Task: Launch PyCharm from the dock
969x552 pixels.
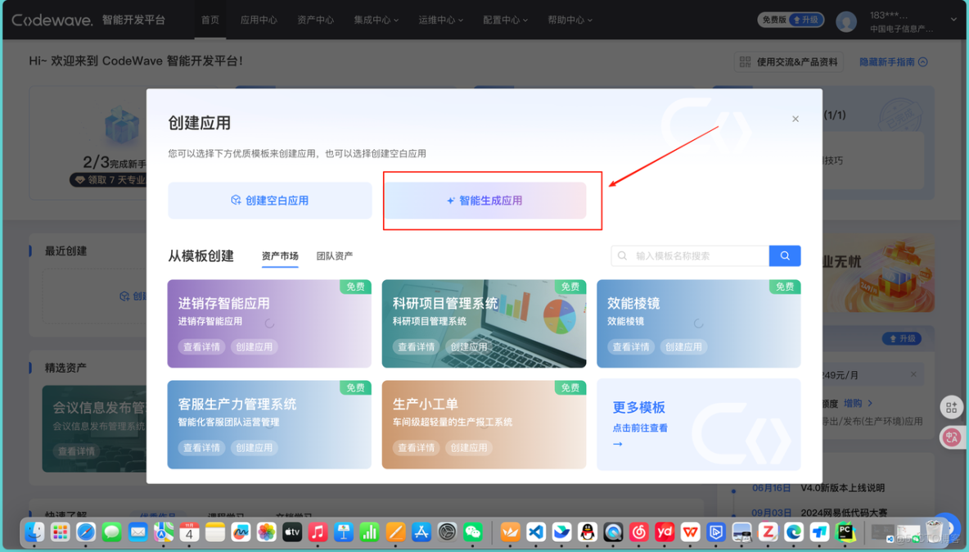Action: [845, 532]
